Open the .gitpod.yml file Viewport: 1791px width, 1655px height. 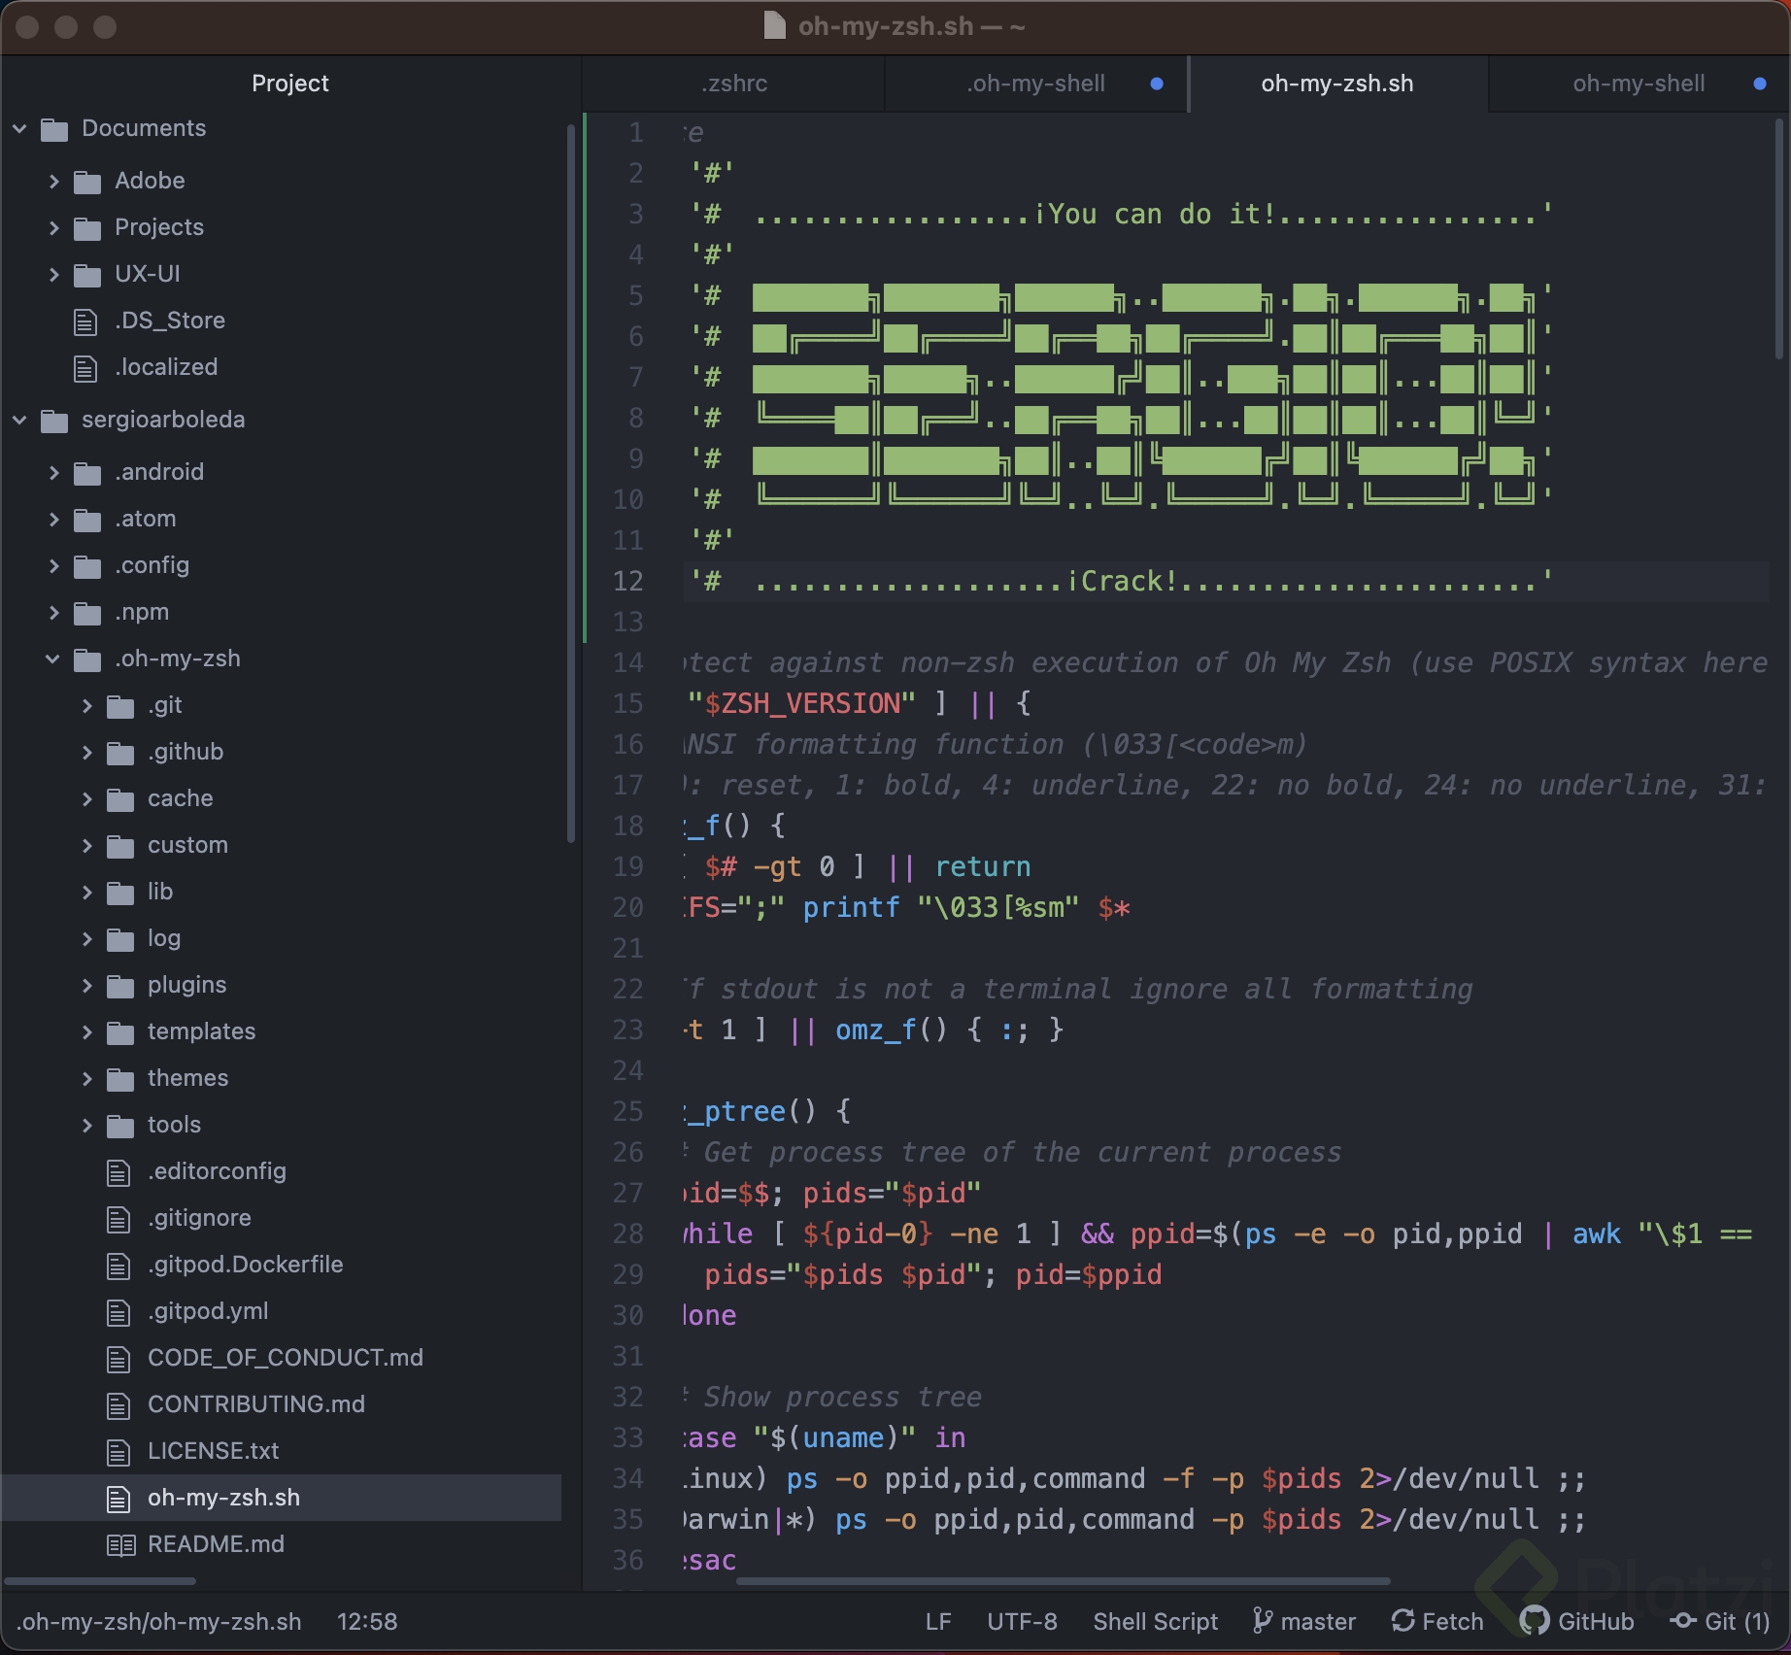click(x=208, y=1311)
